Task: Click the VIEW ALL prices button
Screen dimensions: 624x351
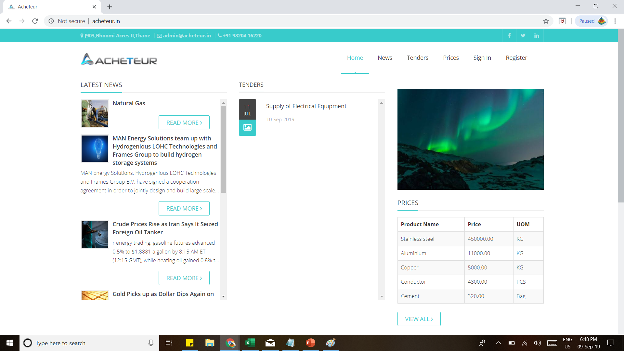Action: pos(419,319)
